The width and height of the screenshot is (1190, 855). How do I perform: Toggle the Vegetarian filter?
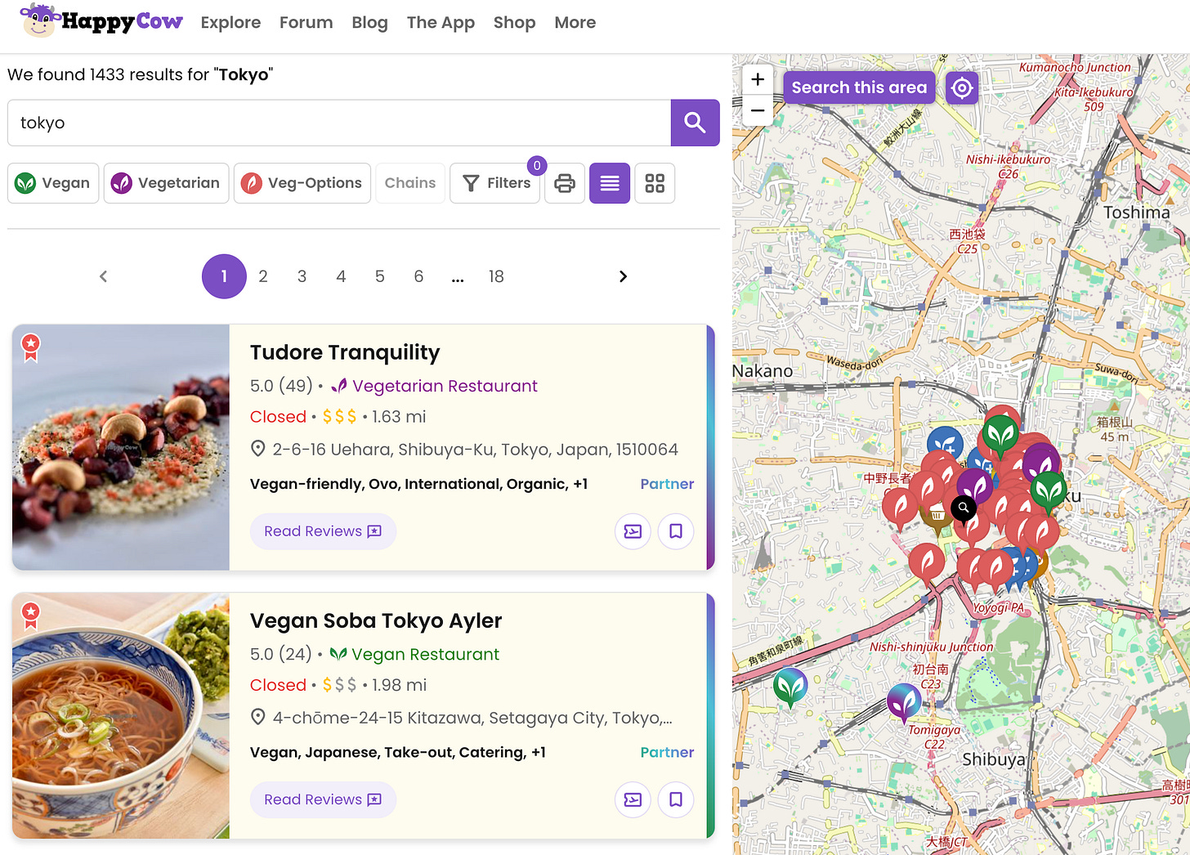(166, 183)
